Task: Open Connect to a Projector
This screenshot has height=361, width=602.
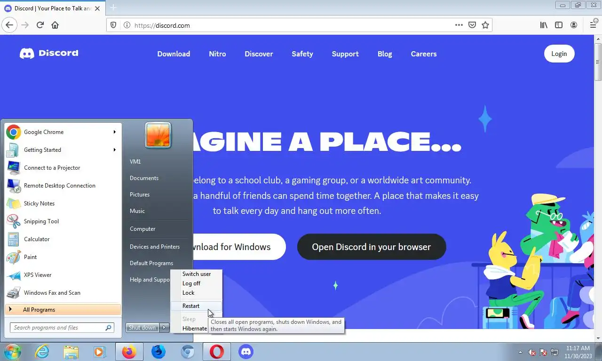Action: [63, 168]
